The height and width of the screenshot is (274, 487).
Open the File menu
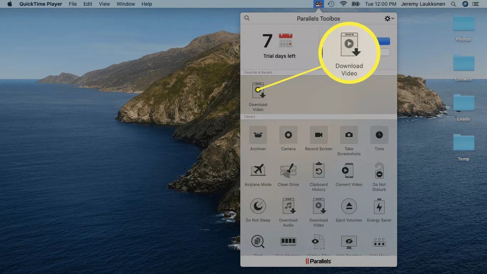[x=73, y=4]
